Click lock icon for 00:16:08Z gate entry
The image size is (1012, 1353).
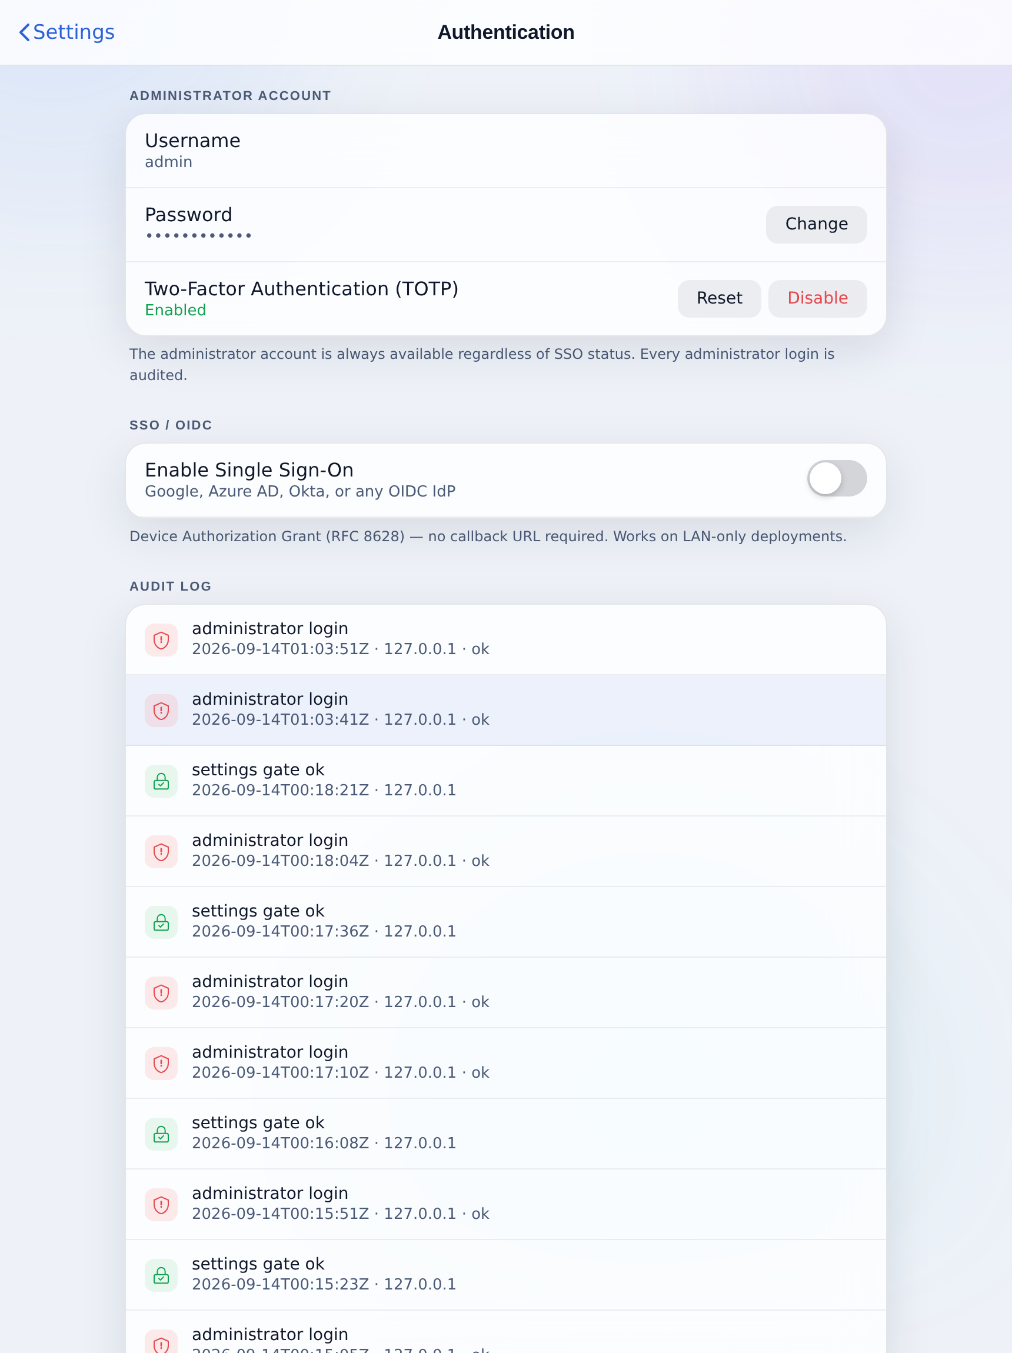pos(161,1134)
